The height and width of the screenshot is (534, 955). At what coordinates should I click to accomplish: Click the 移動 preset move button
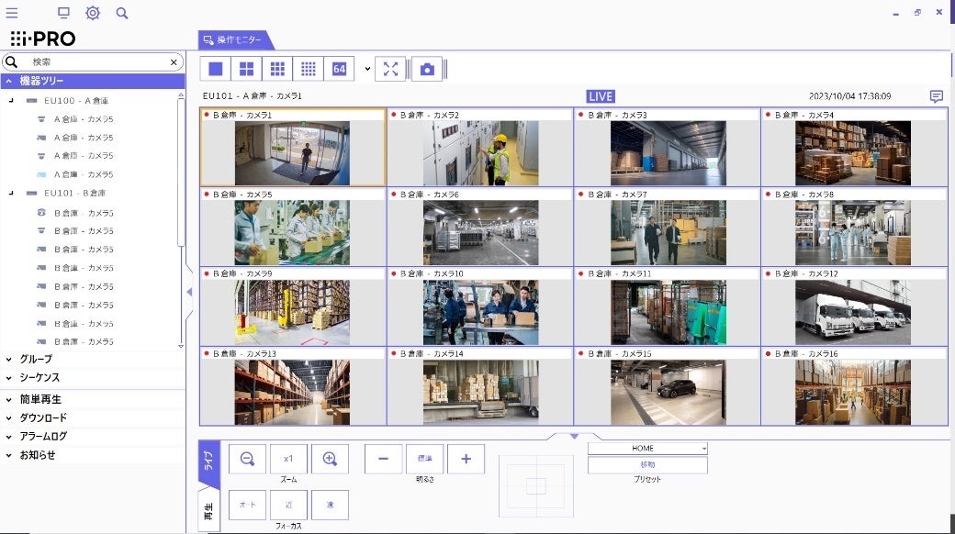tap(647, 464)
